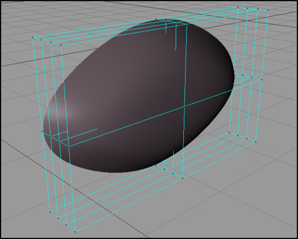Pick the left-side middle front lattice point

click(69, 147)
